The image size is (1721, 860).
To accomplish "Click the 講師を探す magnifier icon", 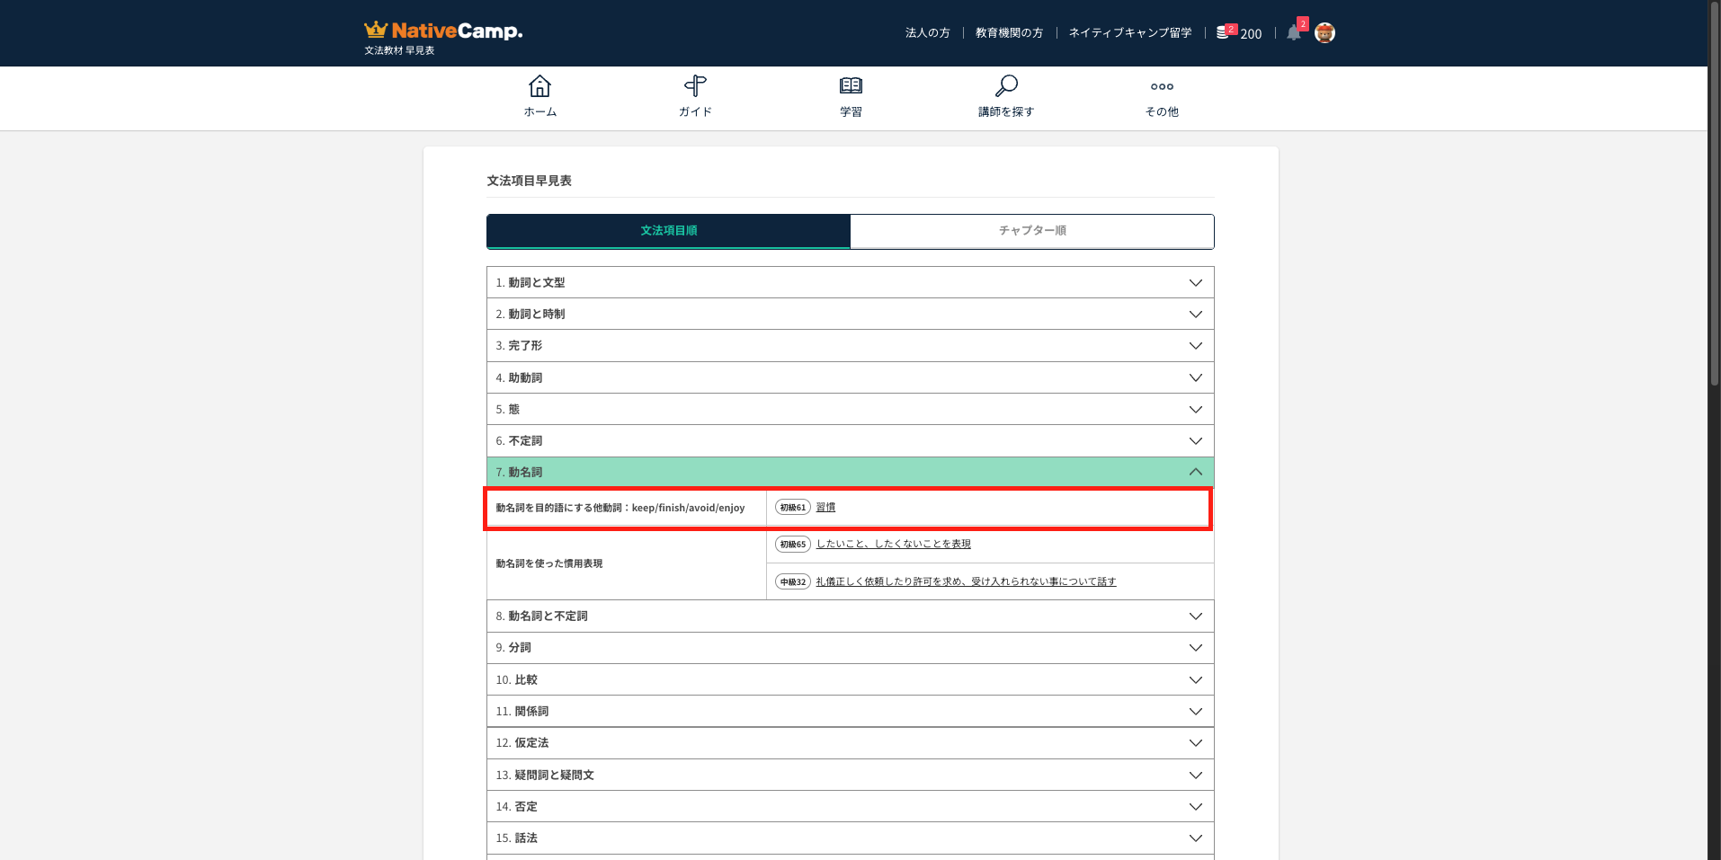I will pos(1006,86).
